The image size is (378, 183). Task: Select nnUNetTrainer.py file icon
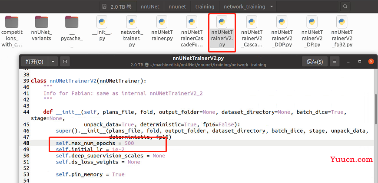click(162, 22)
